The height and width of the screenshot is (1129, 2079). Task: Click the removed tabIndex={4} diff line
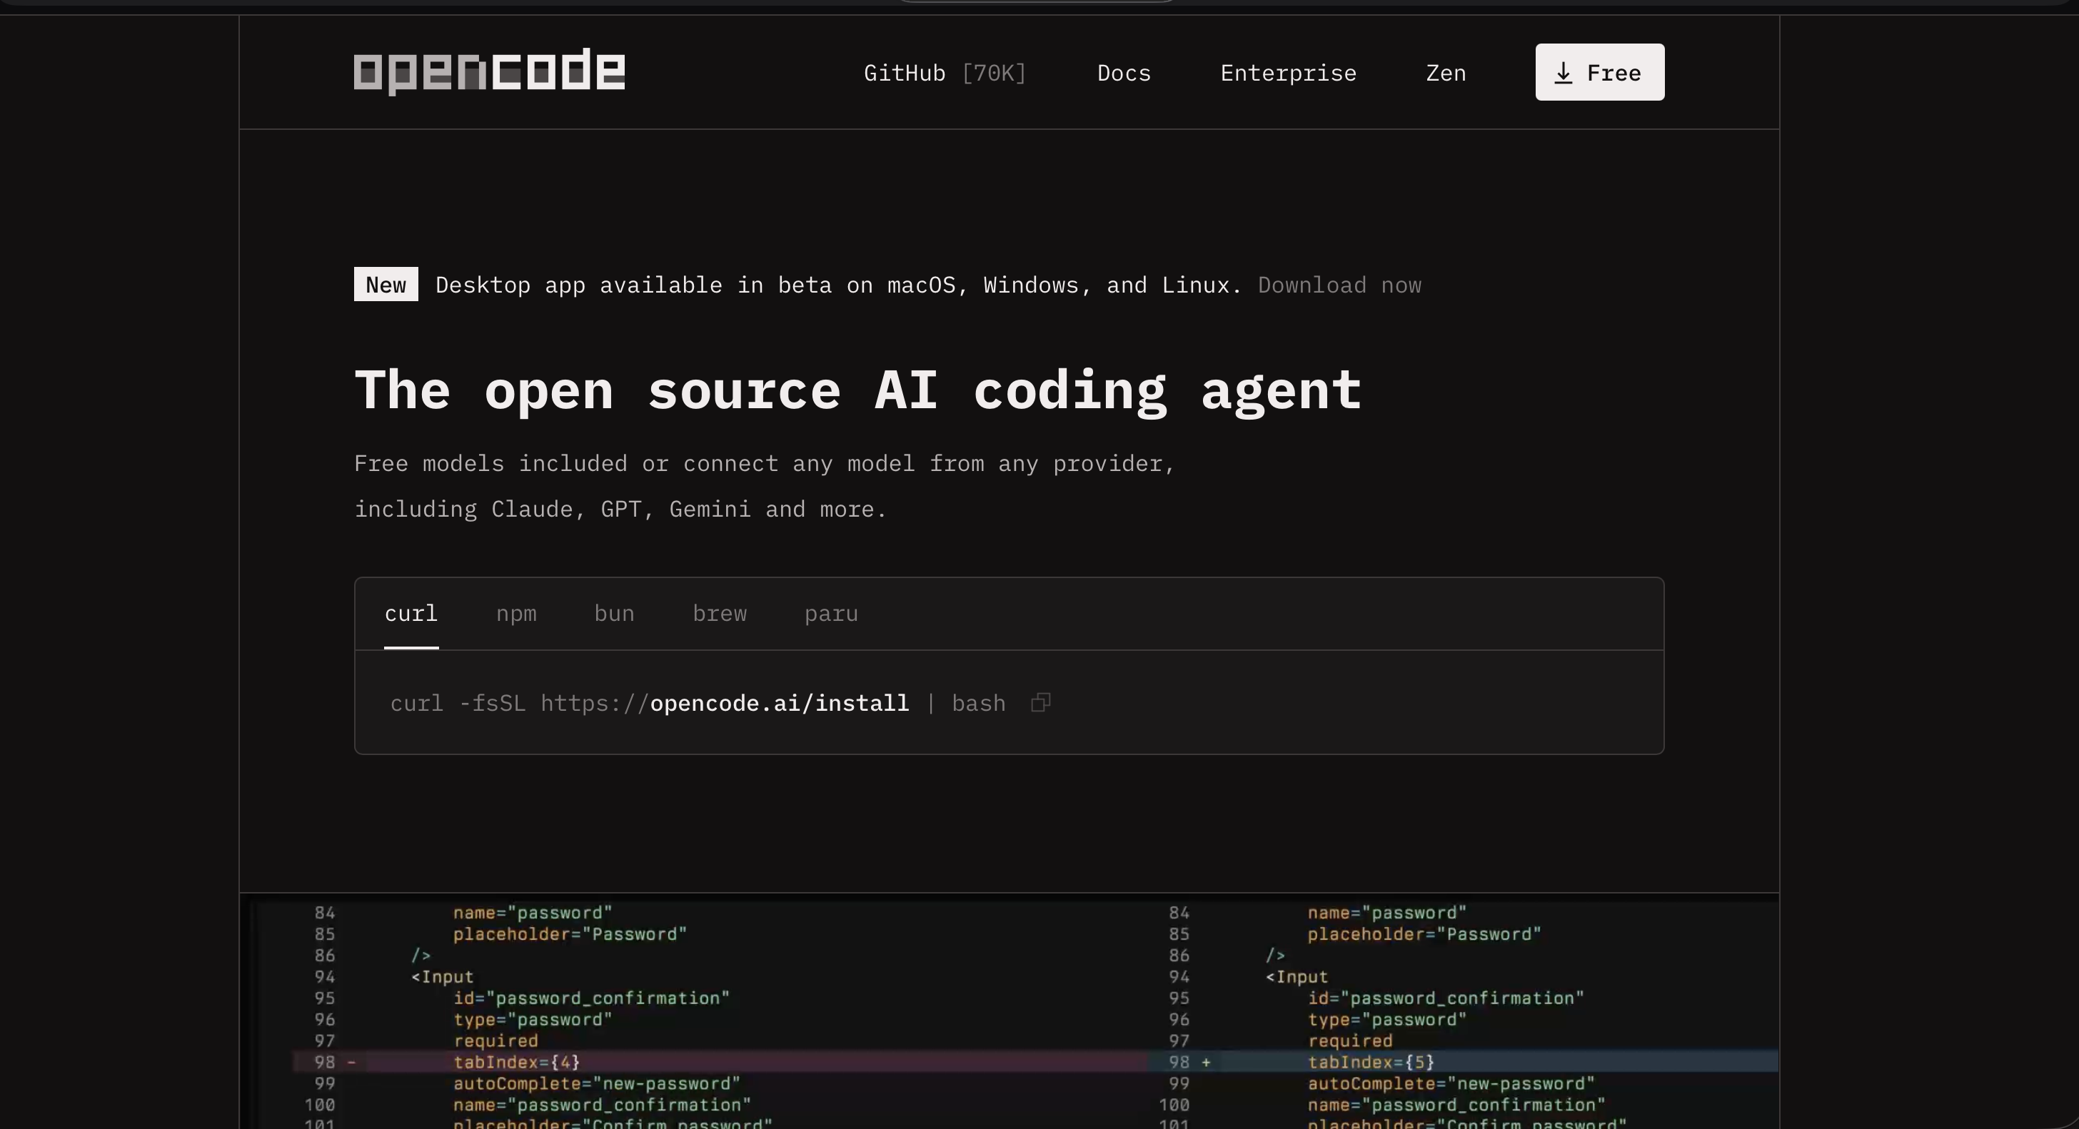point(516,1061)
